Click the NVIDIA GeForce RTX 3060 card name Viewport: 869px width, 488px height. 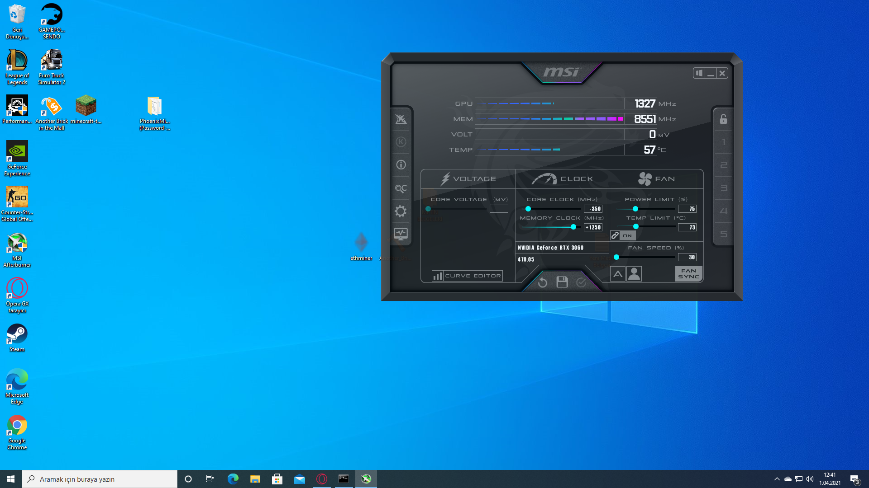pos(551,248)
